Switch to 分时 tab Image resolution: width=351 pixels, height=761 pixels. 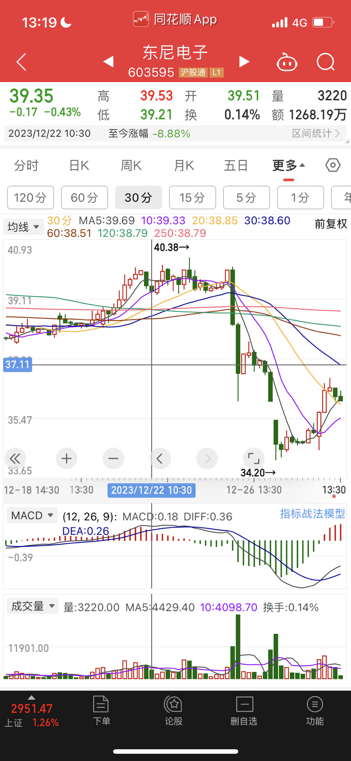(x=26, y=166)
